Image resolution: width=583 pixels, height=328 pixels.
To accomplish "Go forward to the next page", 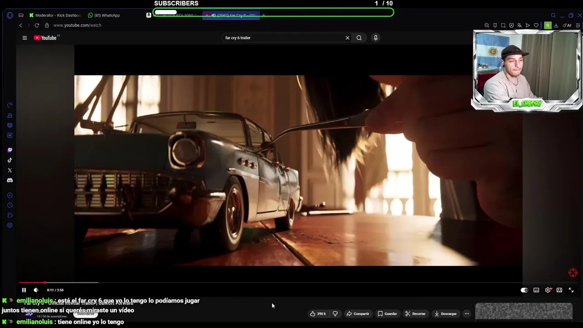I will [x=29, y=25].
